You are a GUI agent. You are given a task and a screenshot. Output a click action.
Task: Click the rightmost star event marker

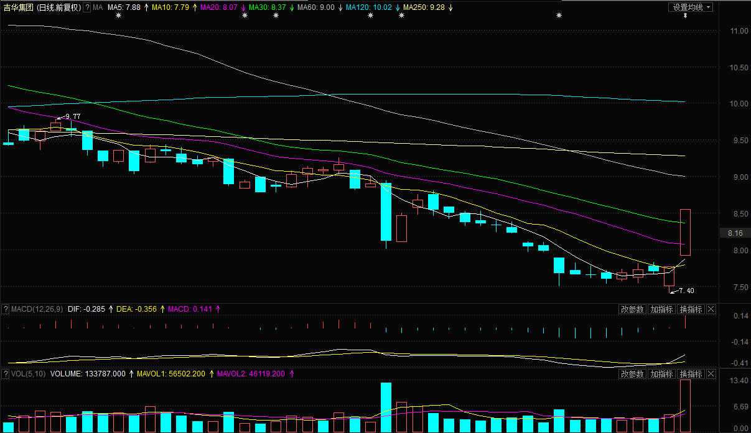559,16
